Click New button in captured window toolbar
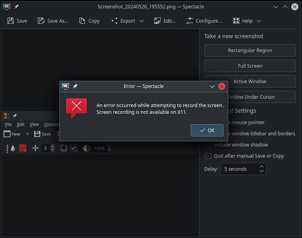302x238 pixels. tap(12, 134)
